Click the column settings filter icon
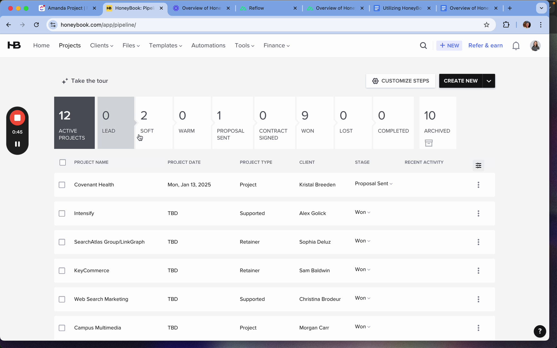 478,165
